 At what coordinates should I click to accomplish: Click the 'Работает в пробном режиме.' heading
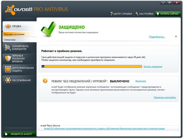click(x=62, y=51)
